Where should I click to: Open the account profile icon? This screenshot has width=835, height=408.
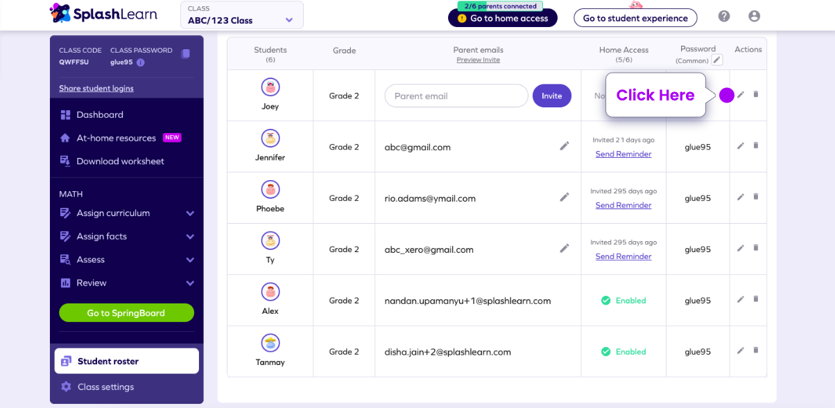(x=754, y=15)
